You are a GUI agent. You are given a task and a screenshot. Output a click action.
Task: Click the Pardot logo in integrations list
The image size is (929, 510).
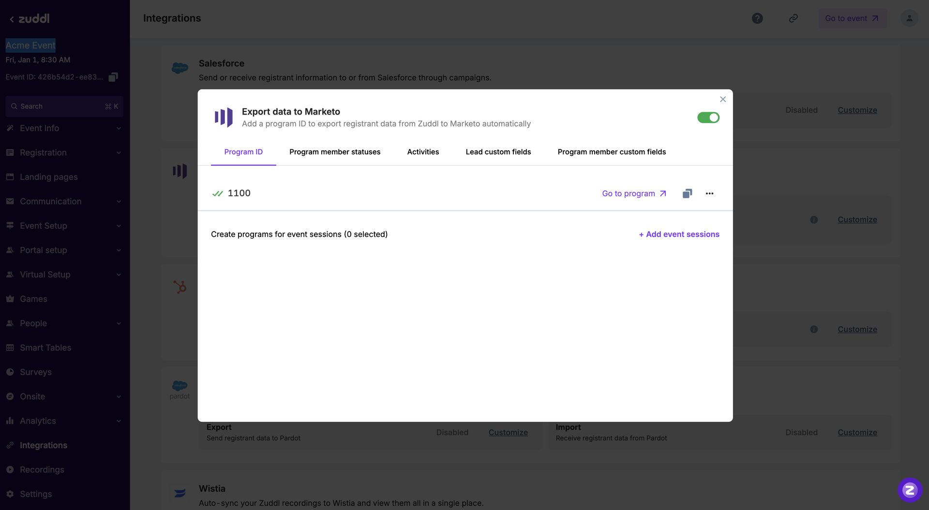pos(180,389)
